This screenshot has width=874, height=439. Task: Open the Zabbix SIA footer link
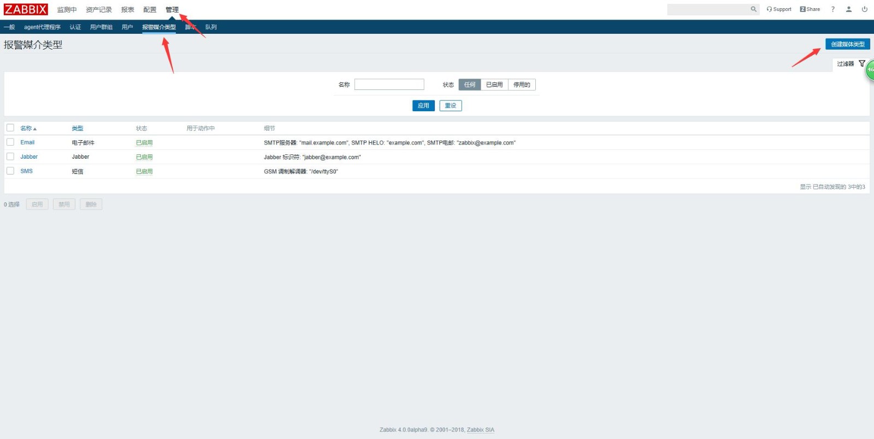coord(481,430)
